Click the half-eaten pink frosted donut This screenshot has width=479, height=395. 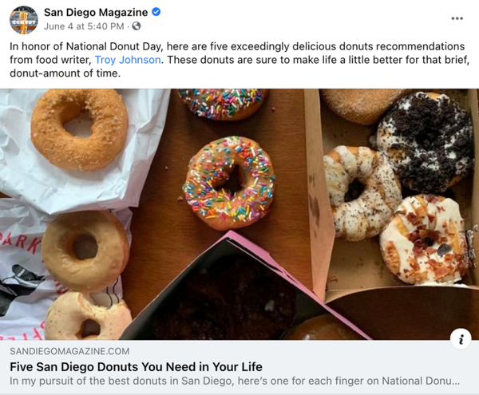tap(89, 317)
